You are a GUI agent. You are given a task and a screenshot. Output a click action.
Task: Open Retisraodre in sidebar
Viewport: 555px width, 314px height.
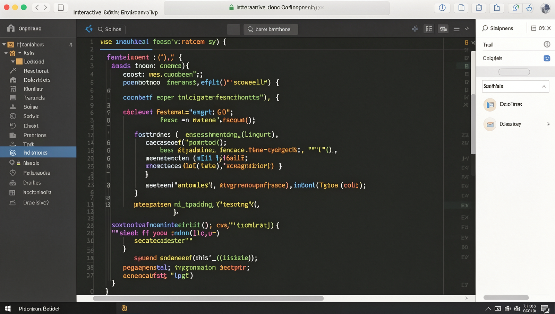click(36, 173)
